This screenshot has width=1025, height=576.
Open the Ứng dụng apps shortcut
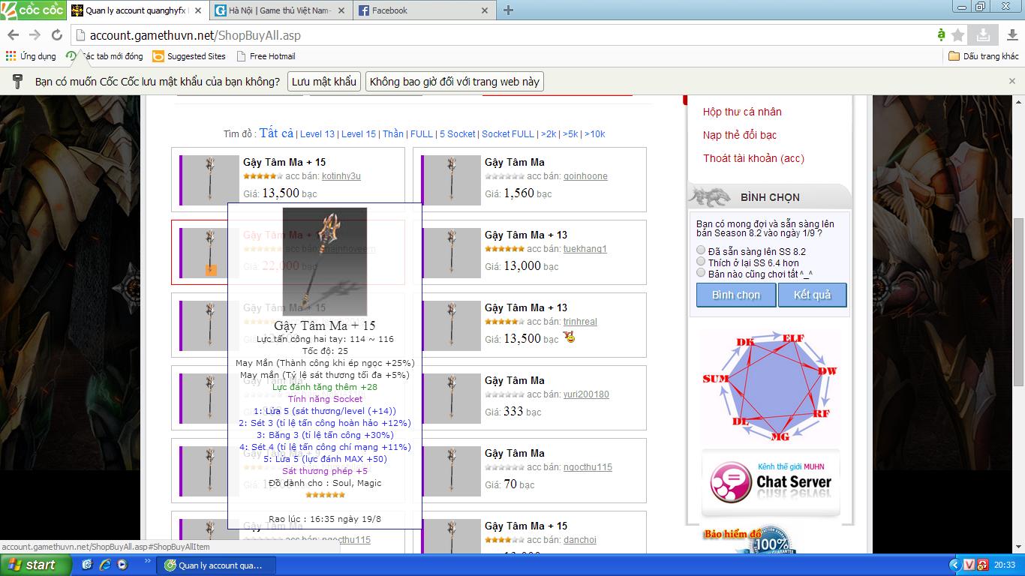(31, 56)
